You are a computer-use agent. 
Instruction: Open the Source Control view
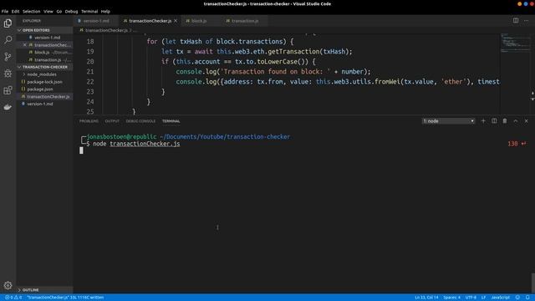[8, 57]
